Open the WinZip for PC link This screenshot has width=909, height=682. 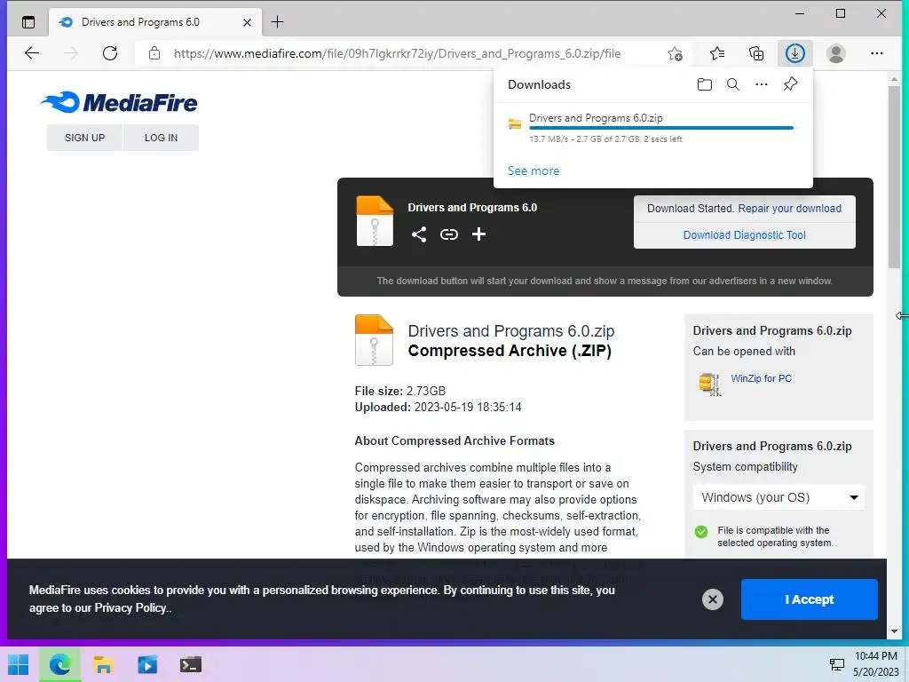coord(761,378)
